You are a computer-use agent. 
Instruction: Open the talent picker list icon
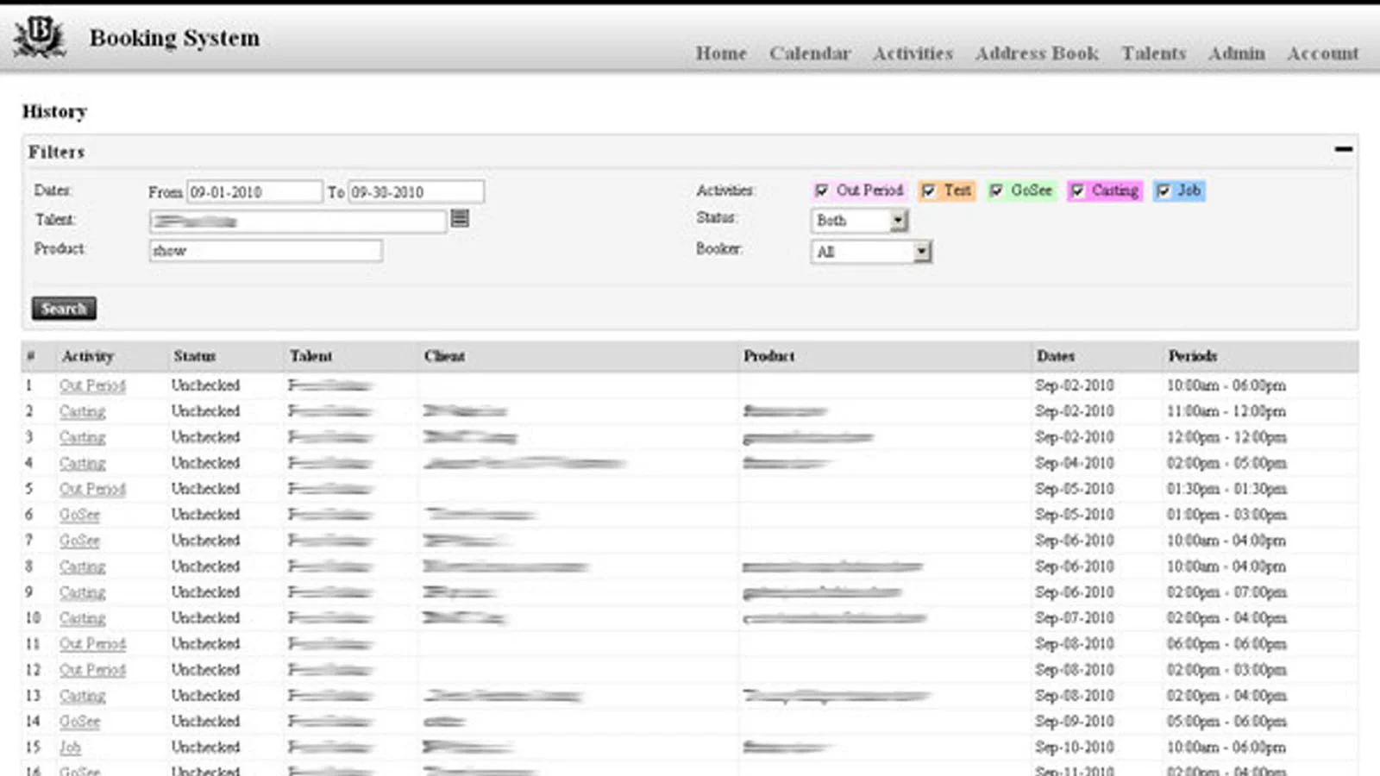pyautogui.click(x=460, y=219)
